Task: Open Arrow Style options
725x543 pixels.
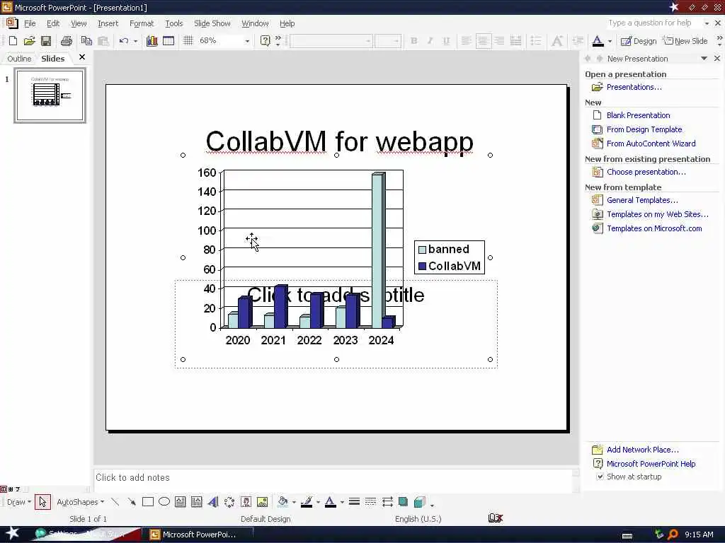Action: coord(387,502)
